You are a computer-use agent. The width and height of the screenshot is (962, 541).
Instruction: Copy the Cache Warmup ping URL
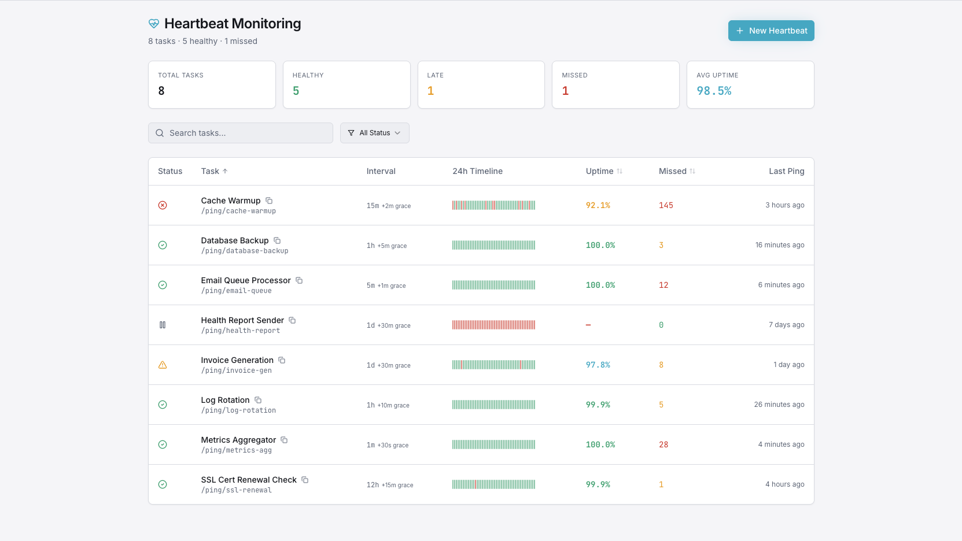pos(269,201)
